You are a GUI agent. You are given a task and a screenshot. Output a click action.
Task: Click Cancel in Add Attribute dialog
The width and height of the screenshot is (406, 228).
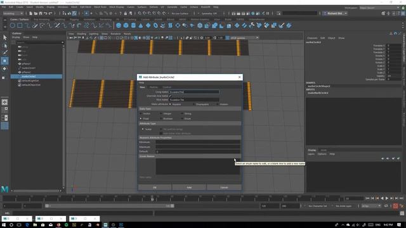pos(224,187)
